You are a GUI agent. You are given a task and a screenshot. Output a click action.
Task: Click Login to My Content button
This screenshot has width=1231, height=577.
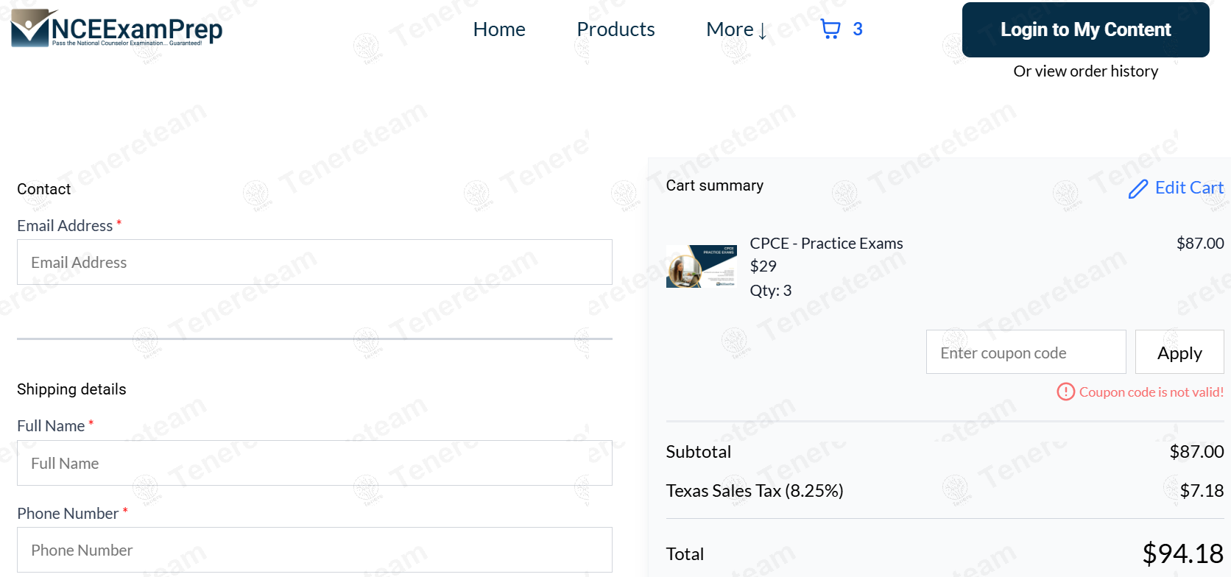click(1085, 29)
